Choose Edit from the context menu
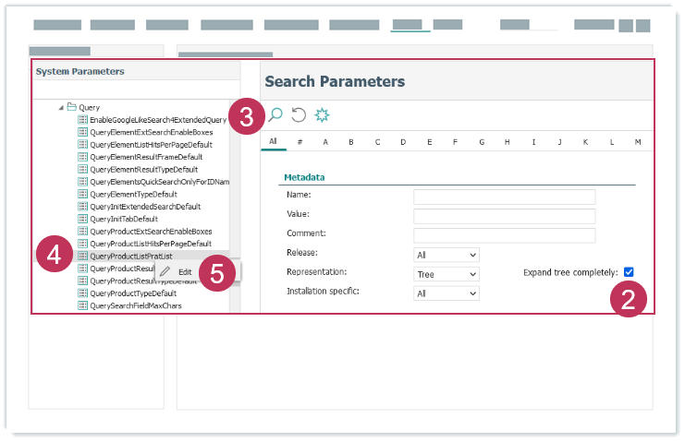 point(185,272)
